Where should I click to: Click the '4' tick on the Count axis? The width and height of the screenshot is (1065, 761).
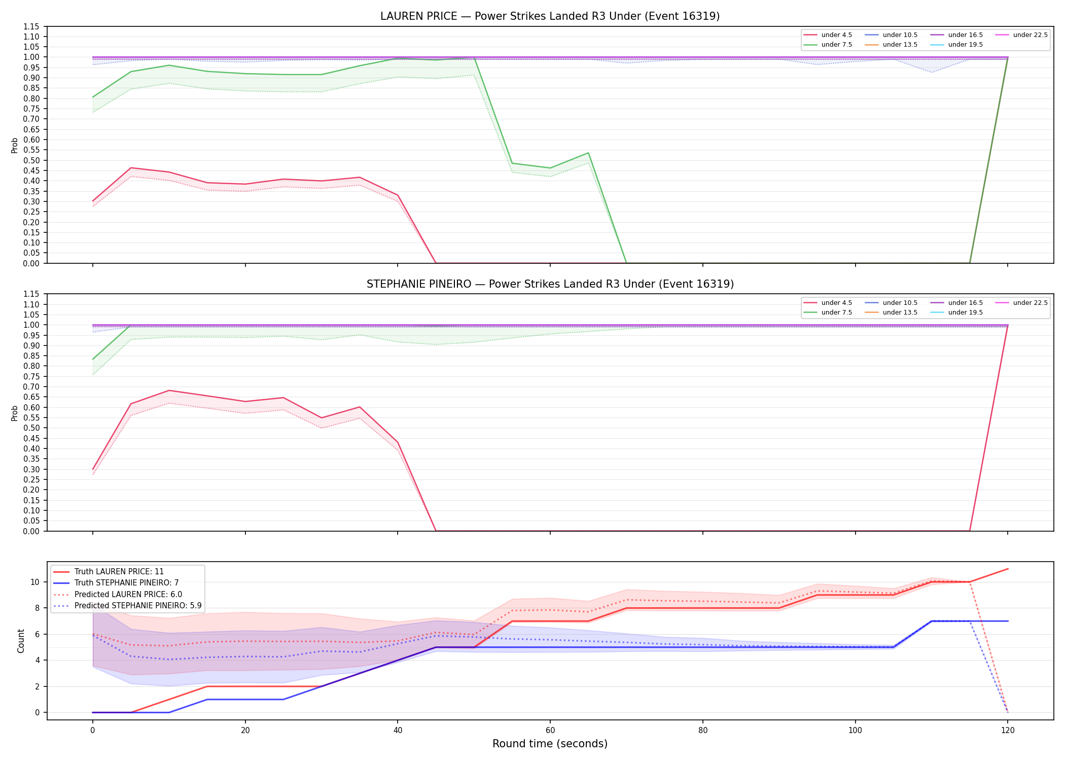37,660
